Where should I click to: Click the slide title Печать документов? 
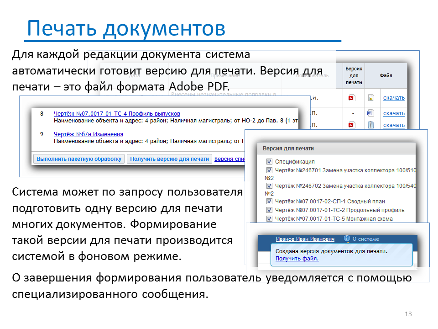[x=126, y=28]
